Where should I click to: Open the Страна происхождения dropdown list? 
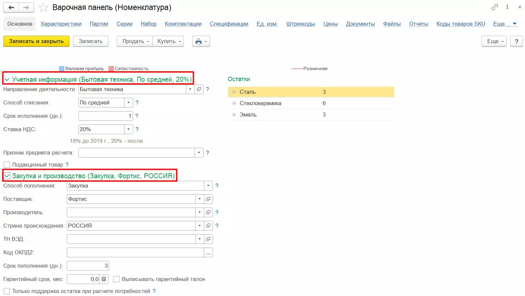(200, 226)
